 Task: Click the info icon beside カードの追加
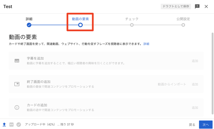click(17, 108)
